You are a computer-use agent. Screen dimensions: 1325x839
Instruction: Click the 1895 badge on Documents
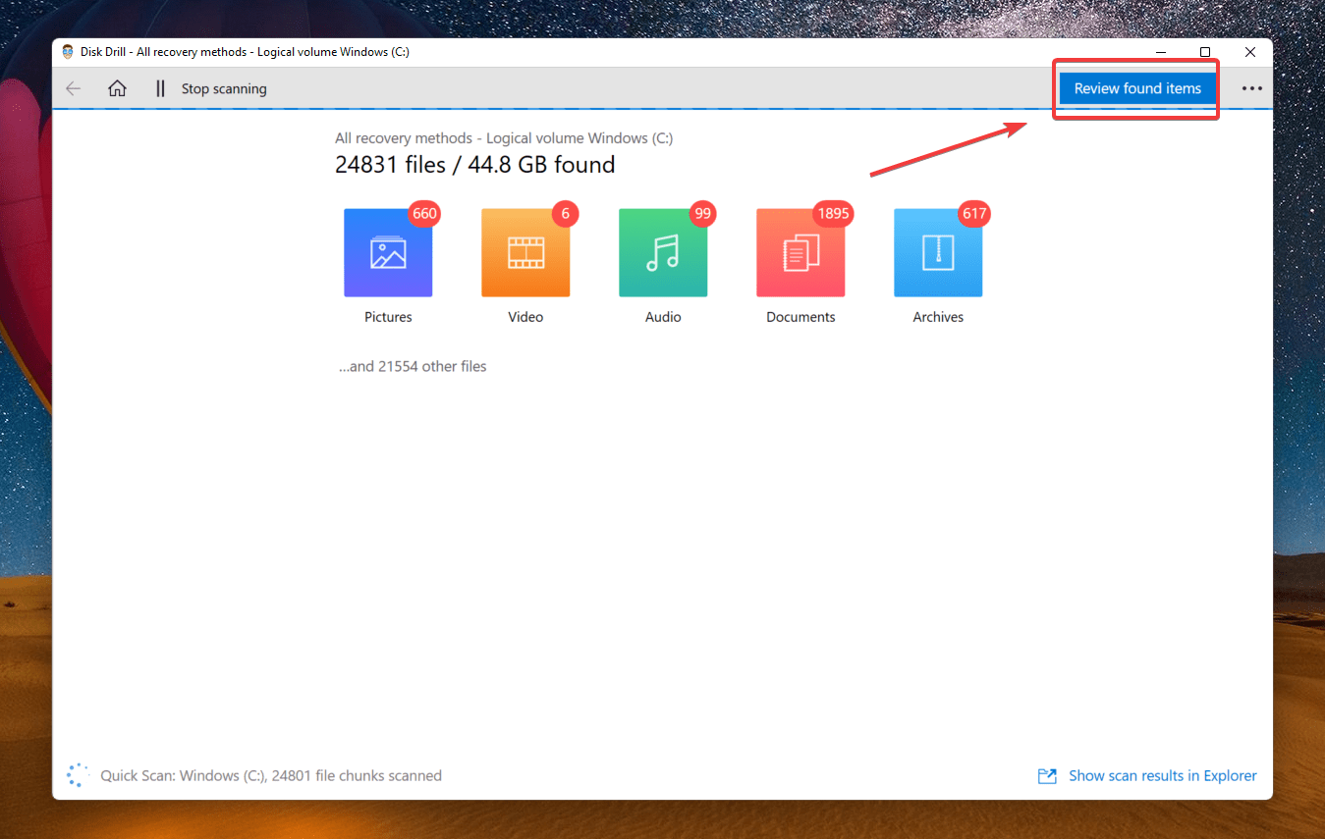tap(833, 213)
